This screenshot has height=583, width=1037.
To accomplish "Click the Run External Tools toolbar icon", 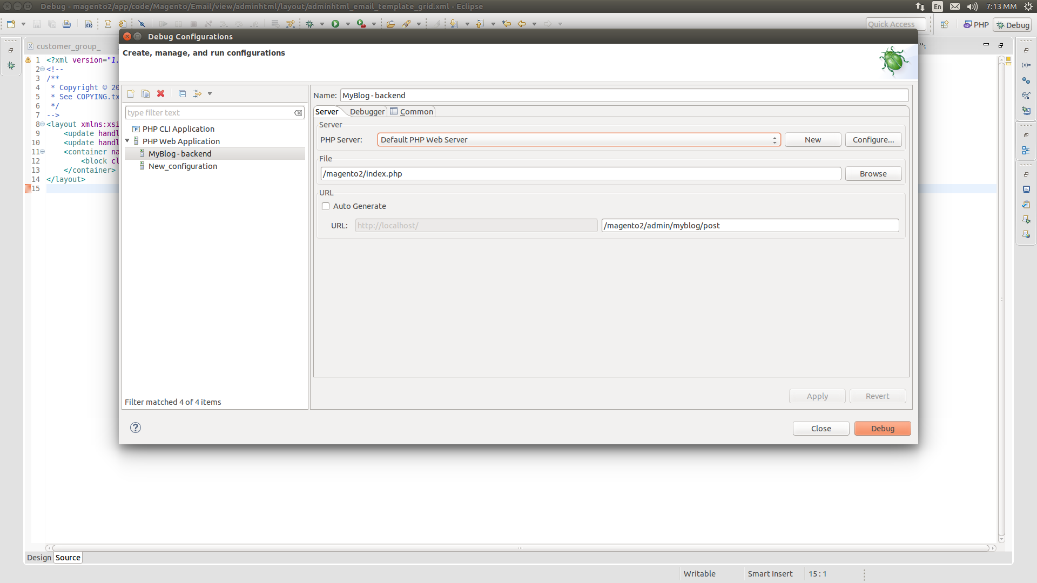I will [361, 24].
